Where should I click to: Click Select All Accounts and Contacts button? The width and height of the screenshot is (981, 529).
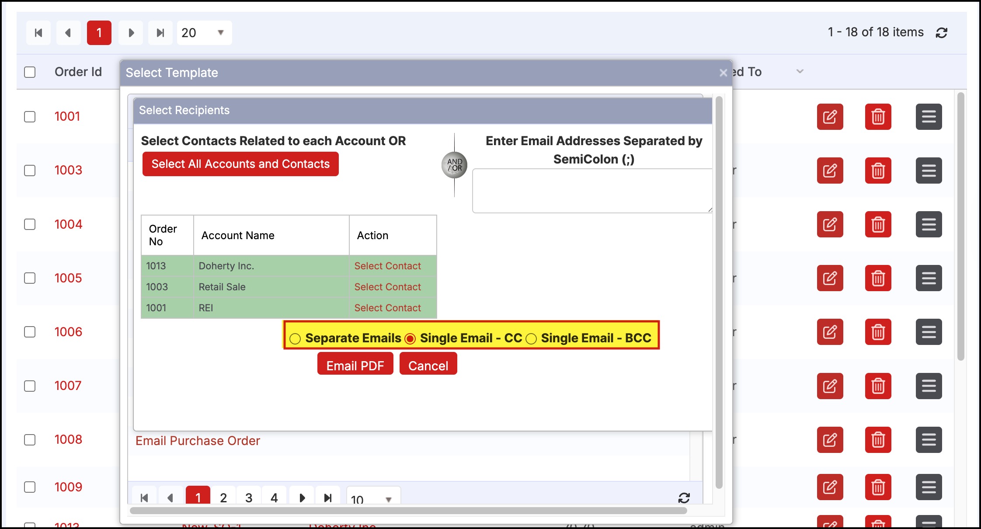click(x=240, y=164)
